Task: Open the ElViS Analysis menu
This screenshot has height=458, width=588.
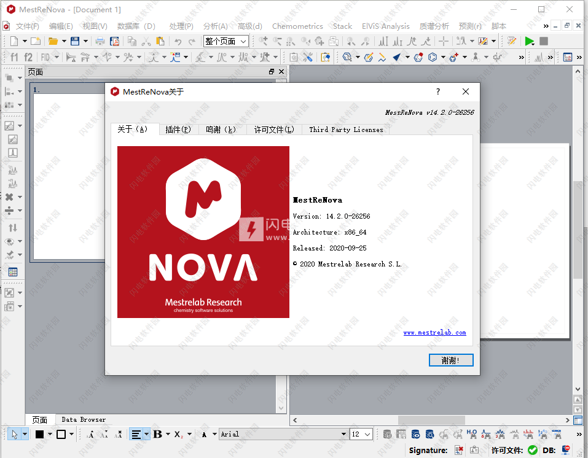Action: [x=385, y=26]
